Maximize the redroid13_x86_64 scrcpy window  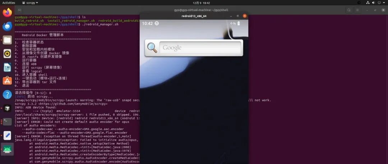238,16
